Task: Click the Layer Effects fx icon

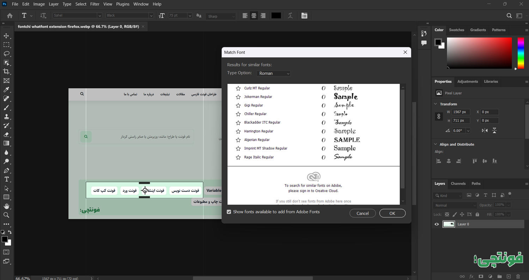Action: 472,276
